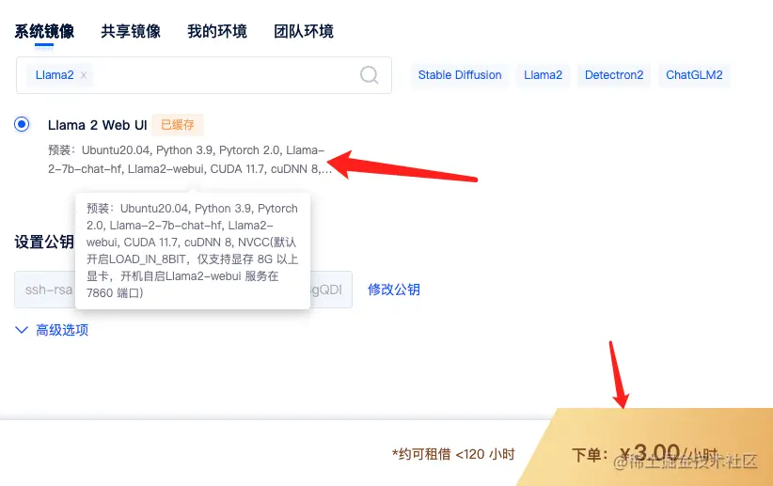Viewport: 773px width, 486px height.
Task: Focus the image search input field
Action: tap(204, 75)
